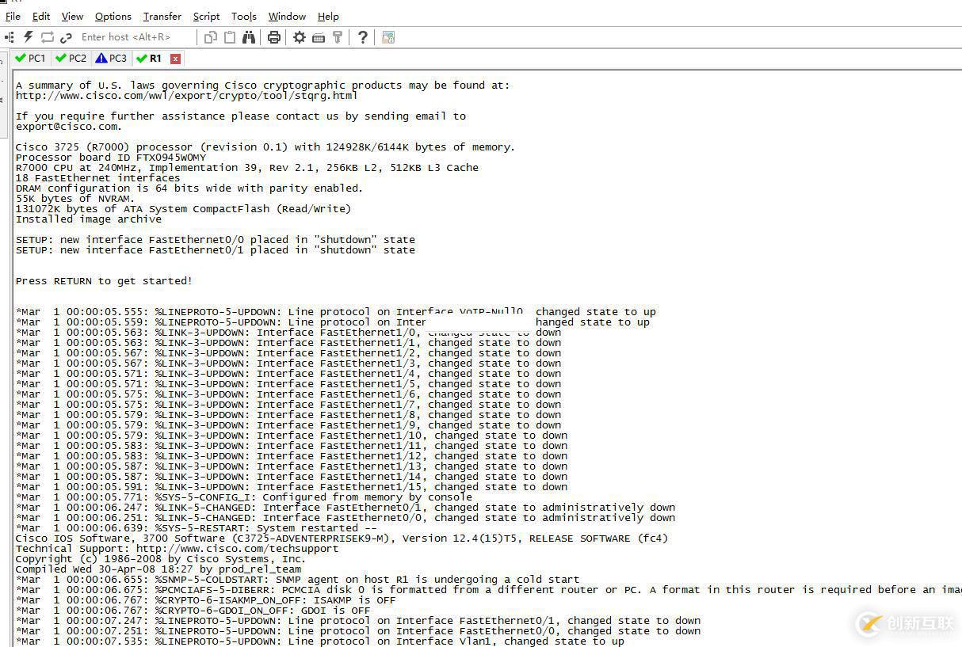
Task: Open the Help menu
Action: tap(328, 16)
